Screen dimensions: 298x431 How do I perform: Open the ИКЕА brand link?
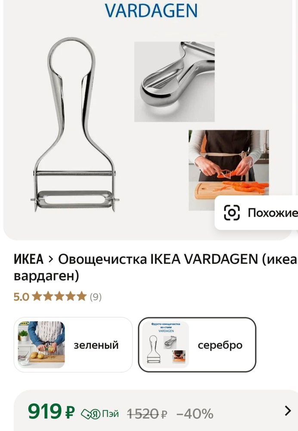click(x=28, y=259)
